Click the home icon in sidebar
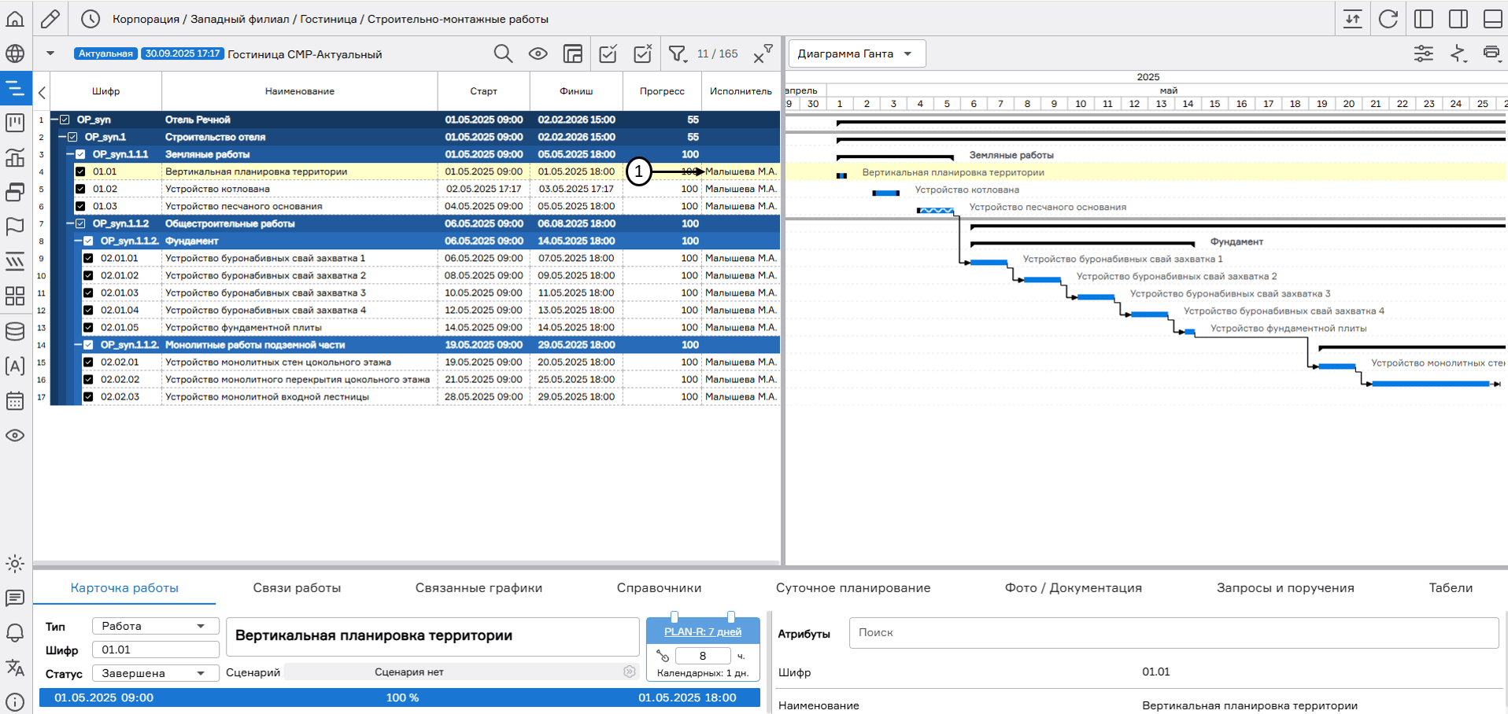This screenshot has height=714, width=1508. click(x=15, y=19)
